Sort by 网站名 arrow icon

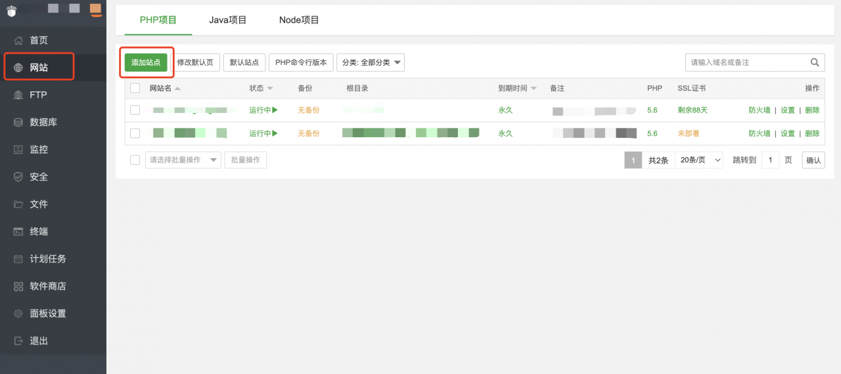tap(177, 89)
